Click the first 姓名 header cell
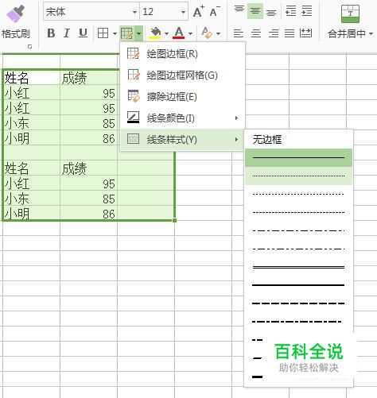 click(x=31, y=77)
